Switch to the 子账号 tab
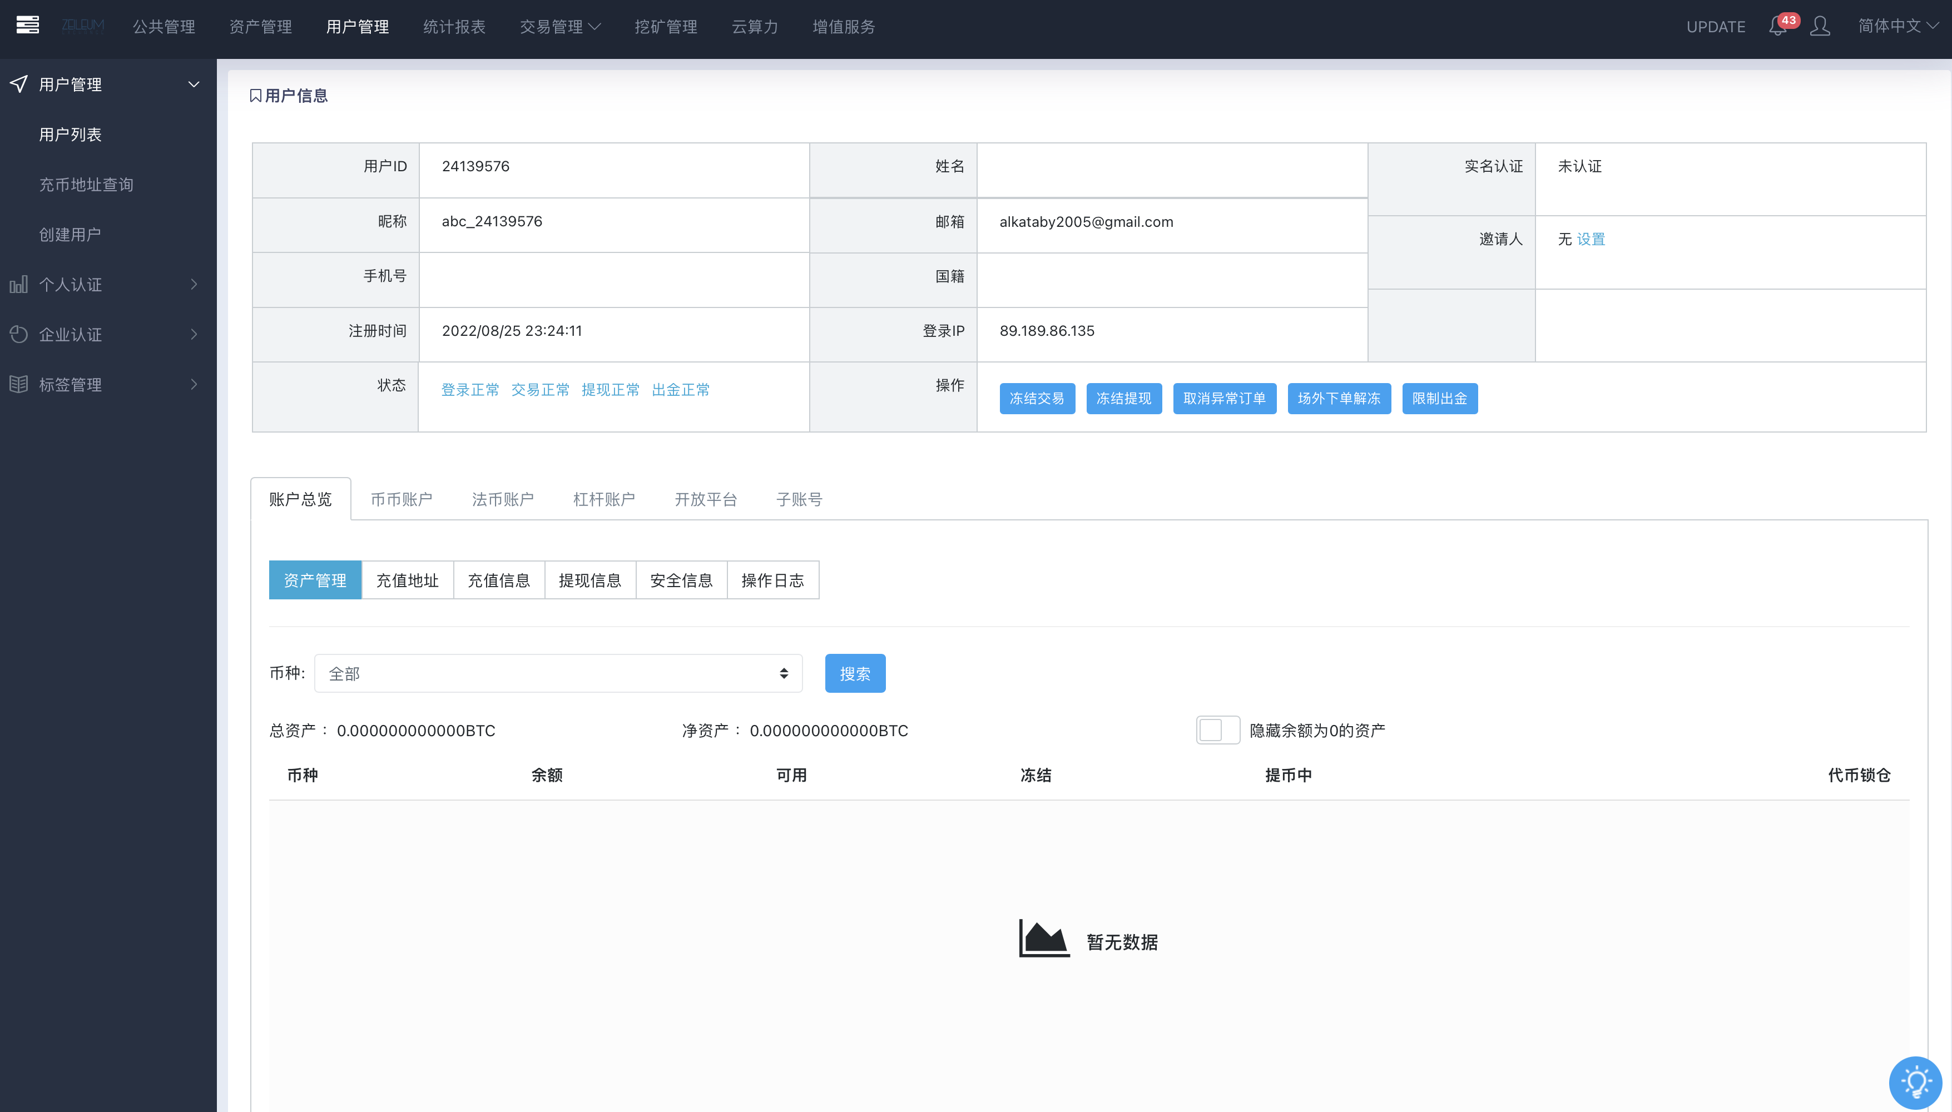Screen dimensions: 1952x1112 (799, 499)
